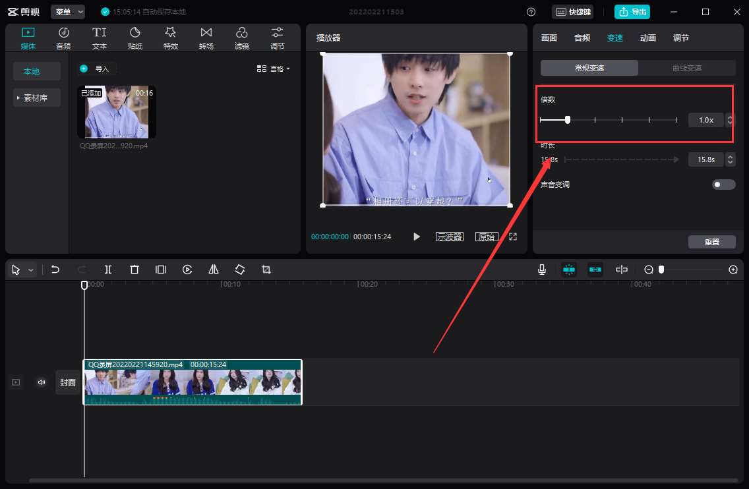Enable the 声音变调 pitch toggle
This screenshot has height=489, width=749.
coord(723,185)
